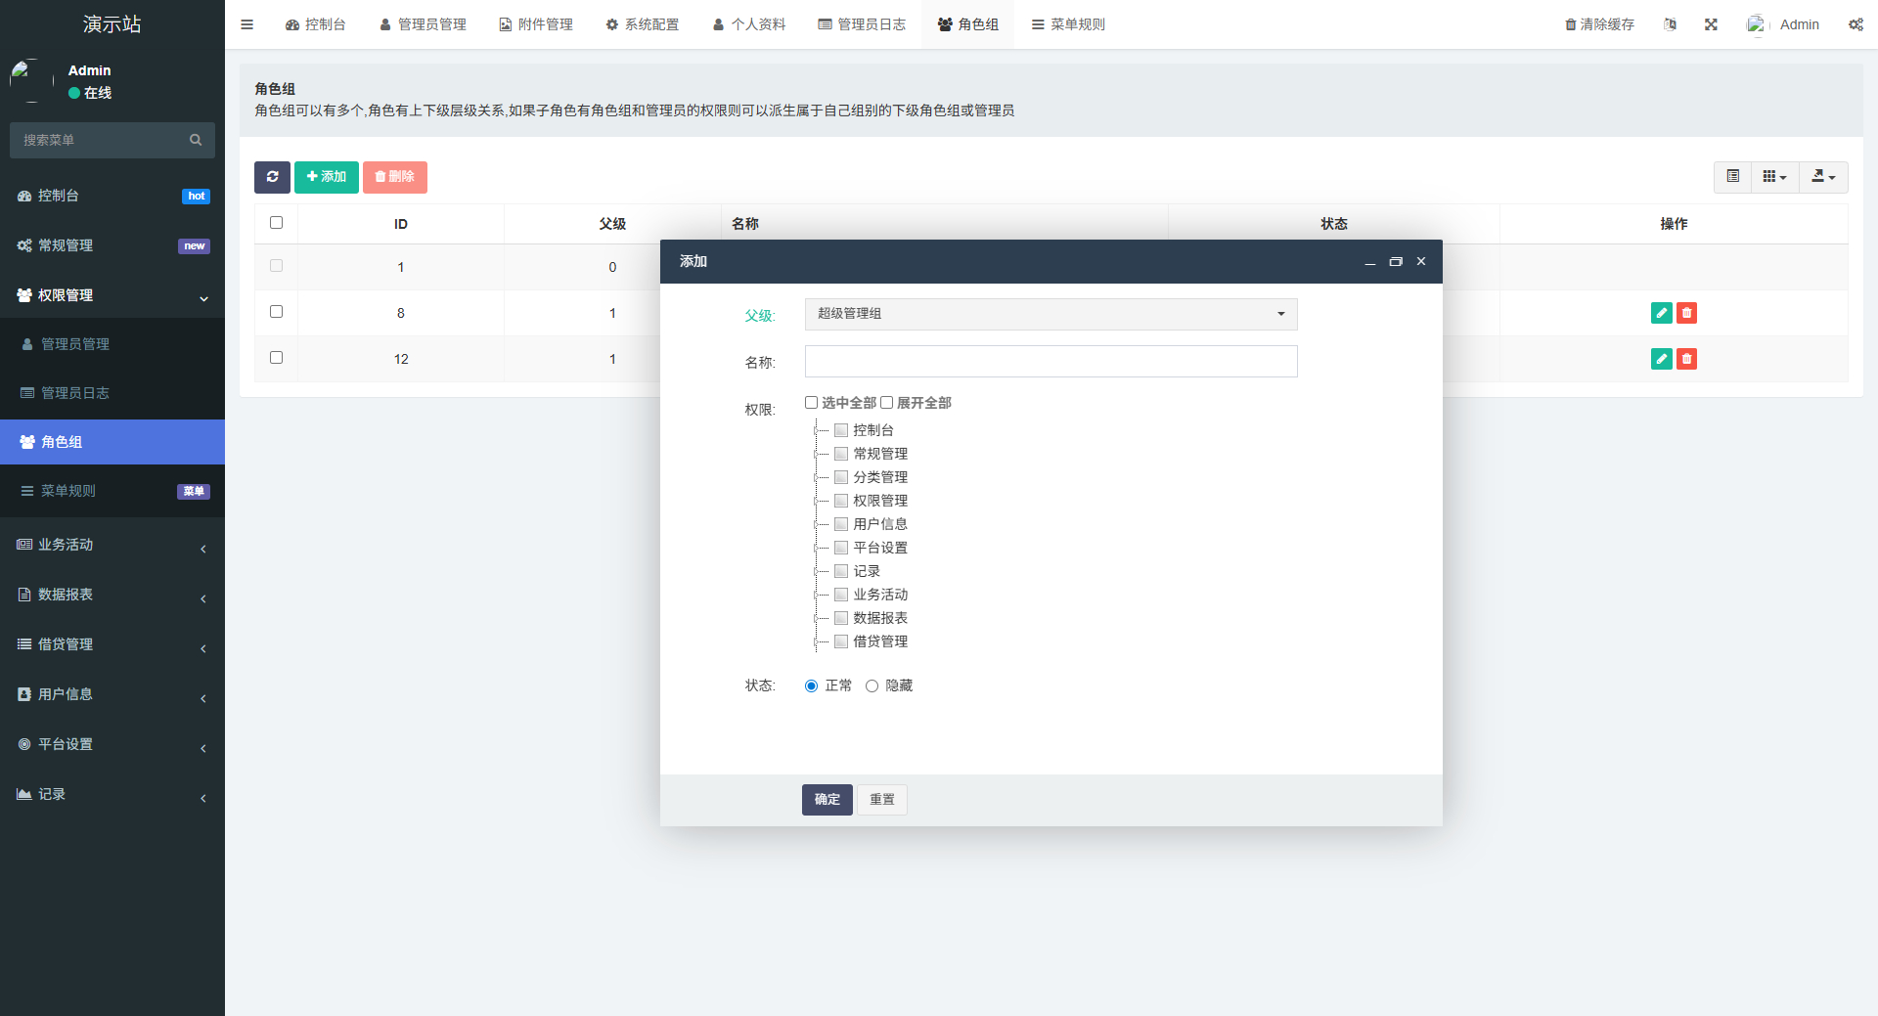The width and height of the screenshot is (1878, 1016).
Task: Open the search menu magnifier in the sidebar
Action: click(x=196, y=140)
